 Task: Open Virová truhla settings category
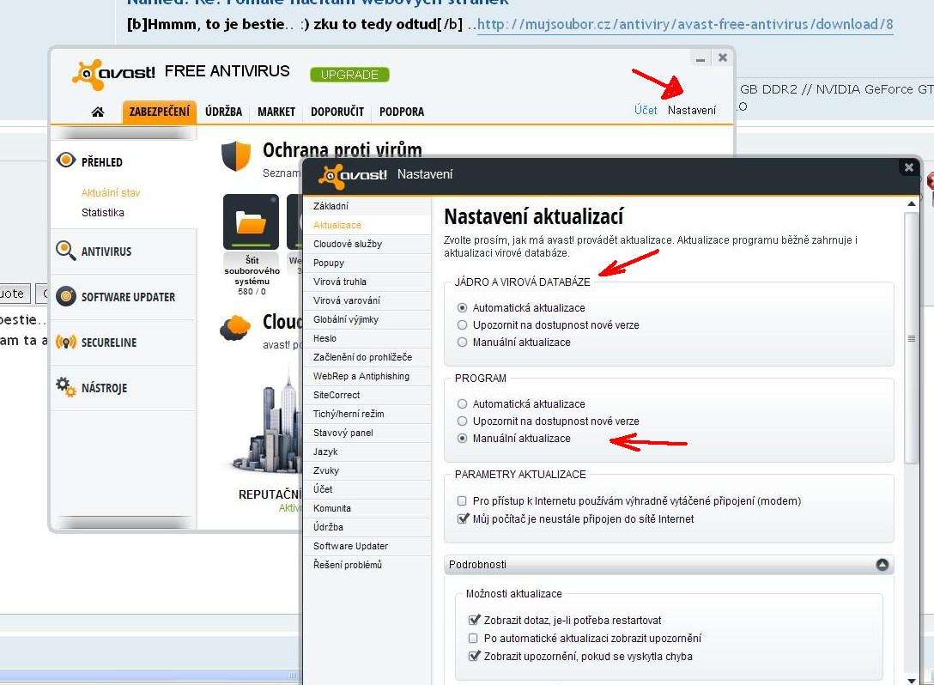pyautogui.click(x=367, y=282)
